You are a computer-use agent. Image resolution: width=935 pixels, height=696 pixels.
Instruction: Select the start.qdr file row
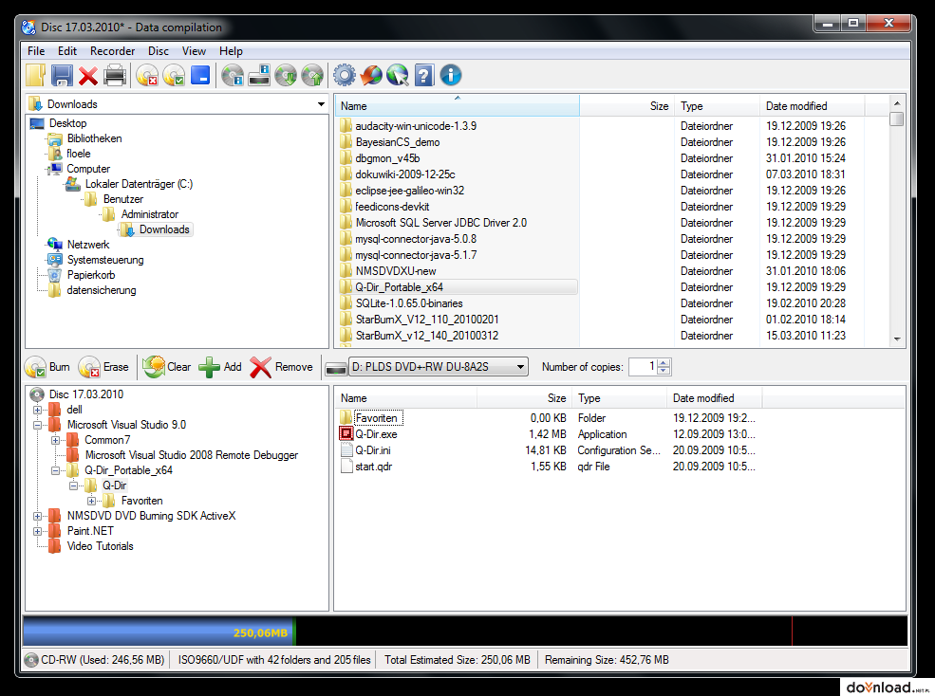click(x=373, y=467)
